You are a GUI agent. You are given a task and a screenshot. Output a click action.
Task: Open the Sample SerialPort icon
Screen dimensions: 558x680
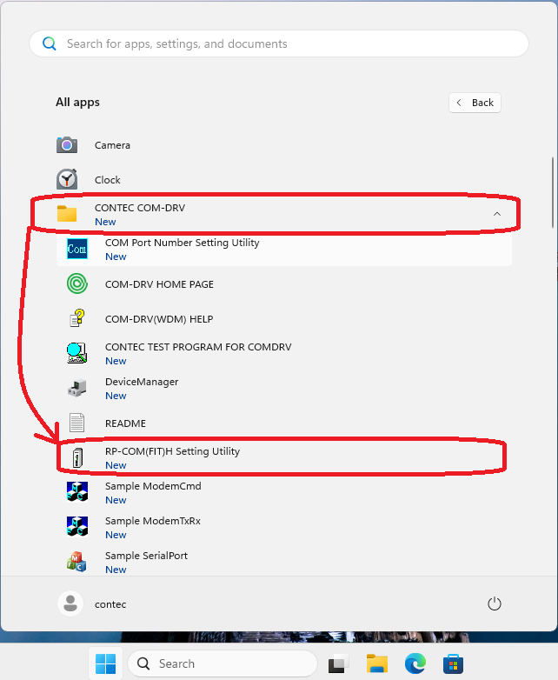pos(77,562)
